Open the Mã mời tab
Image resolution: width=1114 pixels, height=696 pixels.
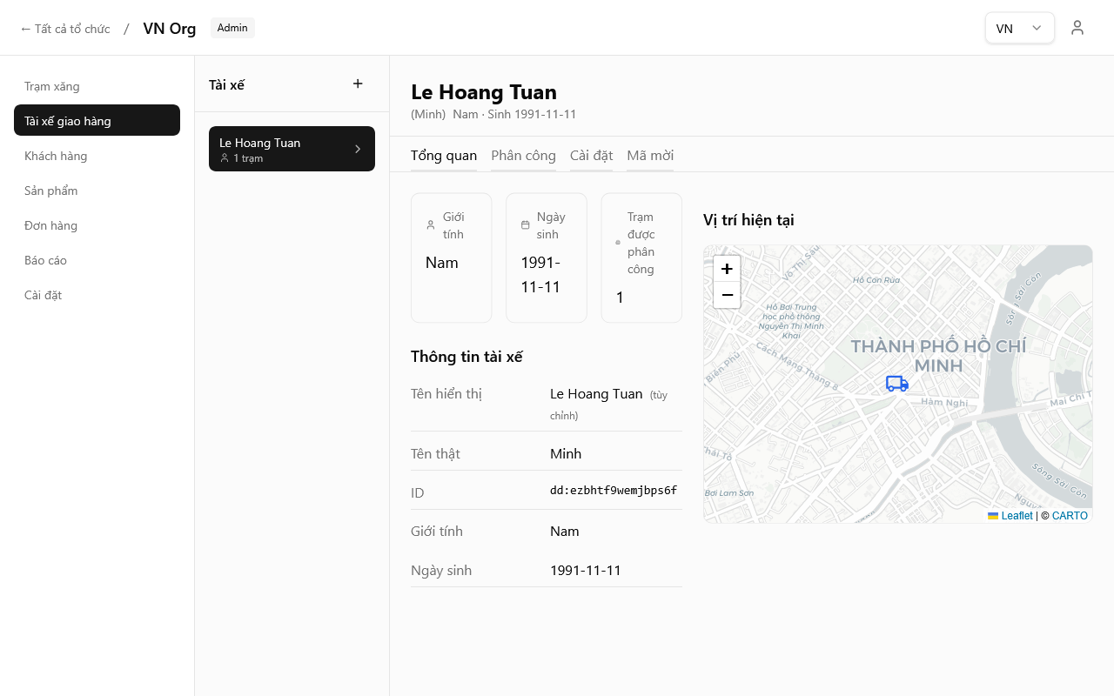point(650,156)
